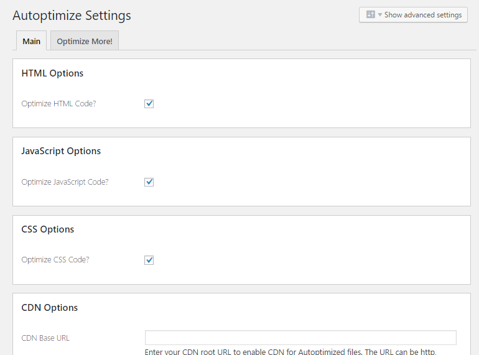Image resolution: width=479 pixels, height=355 pixels.
Task: Click the HTML Options heading
Action: coord(52,73)
